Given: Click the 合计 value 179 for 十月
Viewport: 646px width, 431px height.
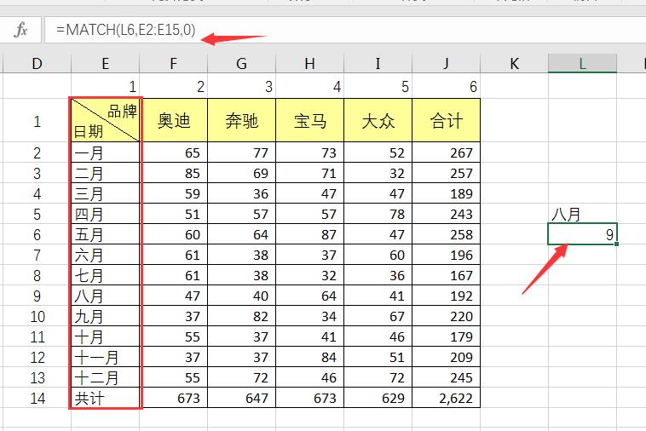Looking at the screenshot, I should [x=447, y=336].
